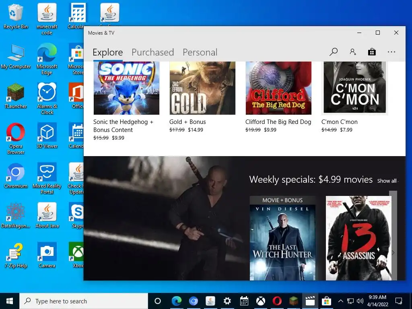This screenshot has height=309, width=412.
Task: Open Movies & TV clapperboard on the taskbar
Action: (x=310, y=301)
